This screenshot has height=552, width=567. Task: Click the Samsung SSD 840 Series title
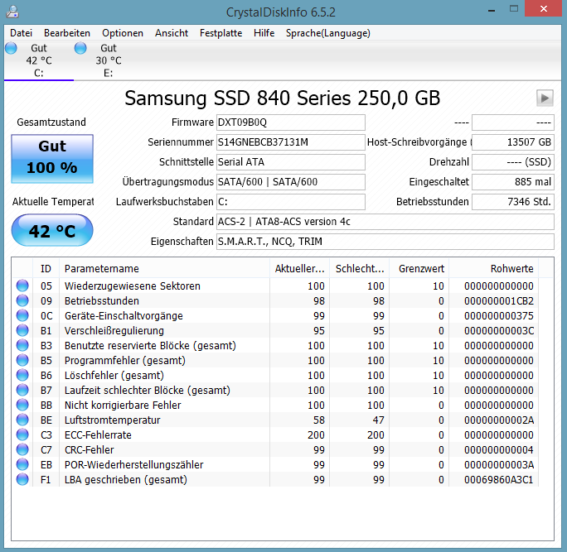(x=283, y=98)
